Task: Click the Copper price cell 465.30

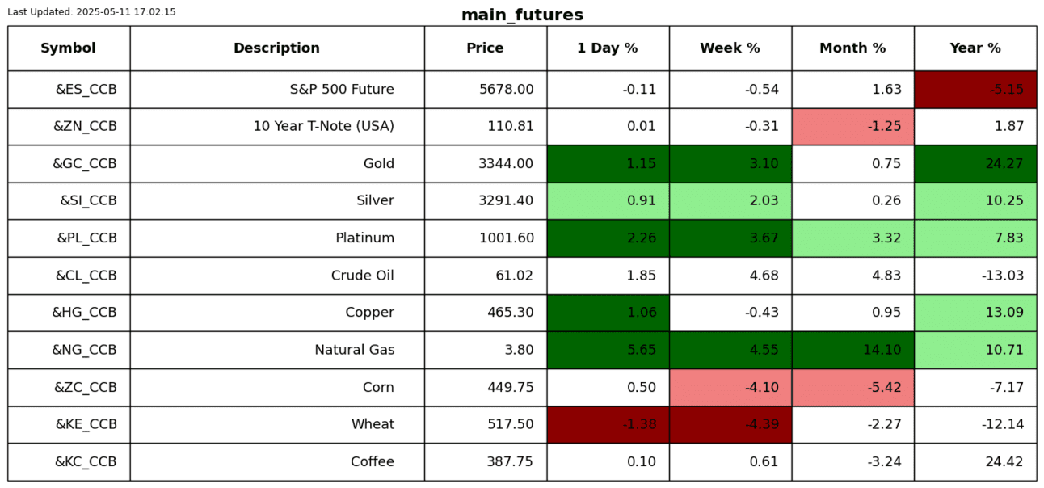Action: pyautogui.click(x=485, y=313)
